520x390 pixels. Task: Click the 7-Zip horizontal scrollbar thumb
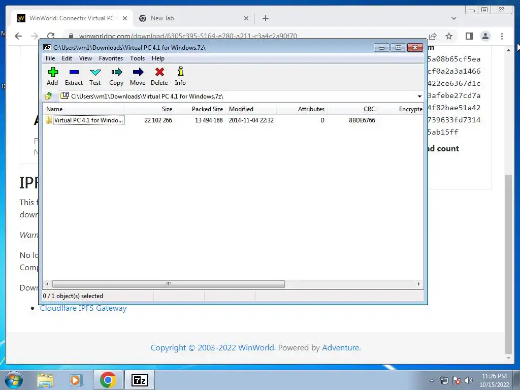169,284
